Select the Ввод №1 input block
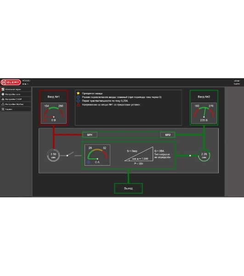Image resolution: width=244 pixels, height=276 pixels. [54, 108]
